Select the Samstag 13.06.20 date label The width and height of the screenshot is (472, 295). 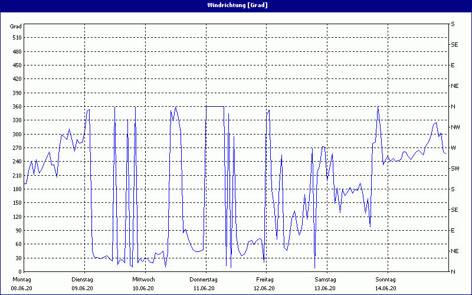click(x=325, y=283)
